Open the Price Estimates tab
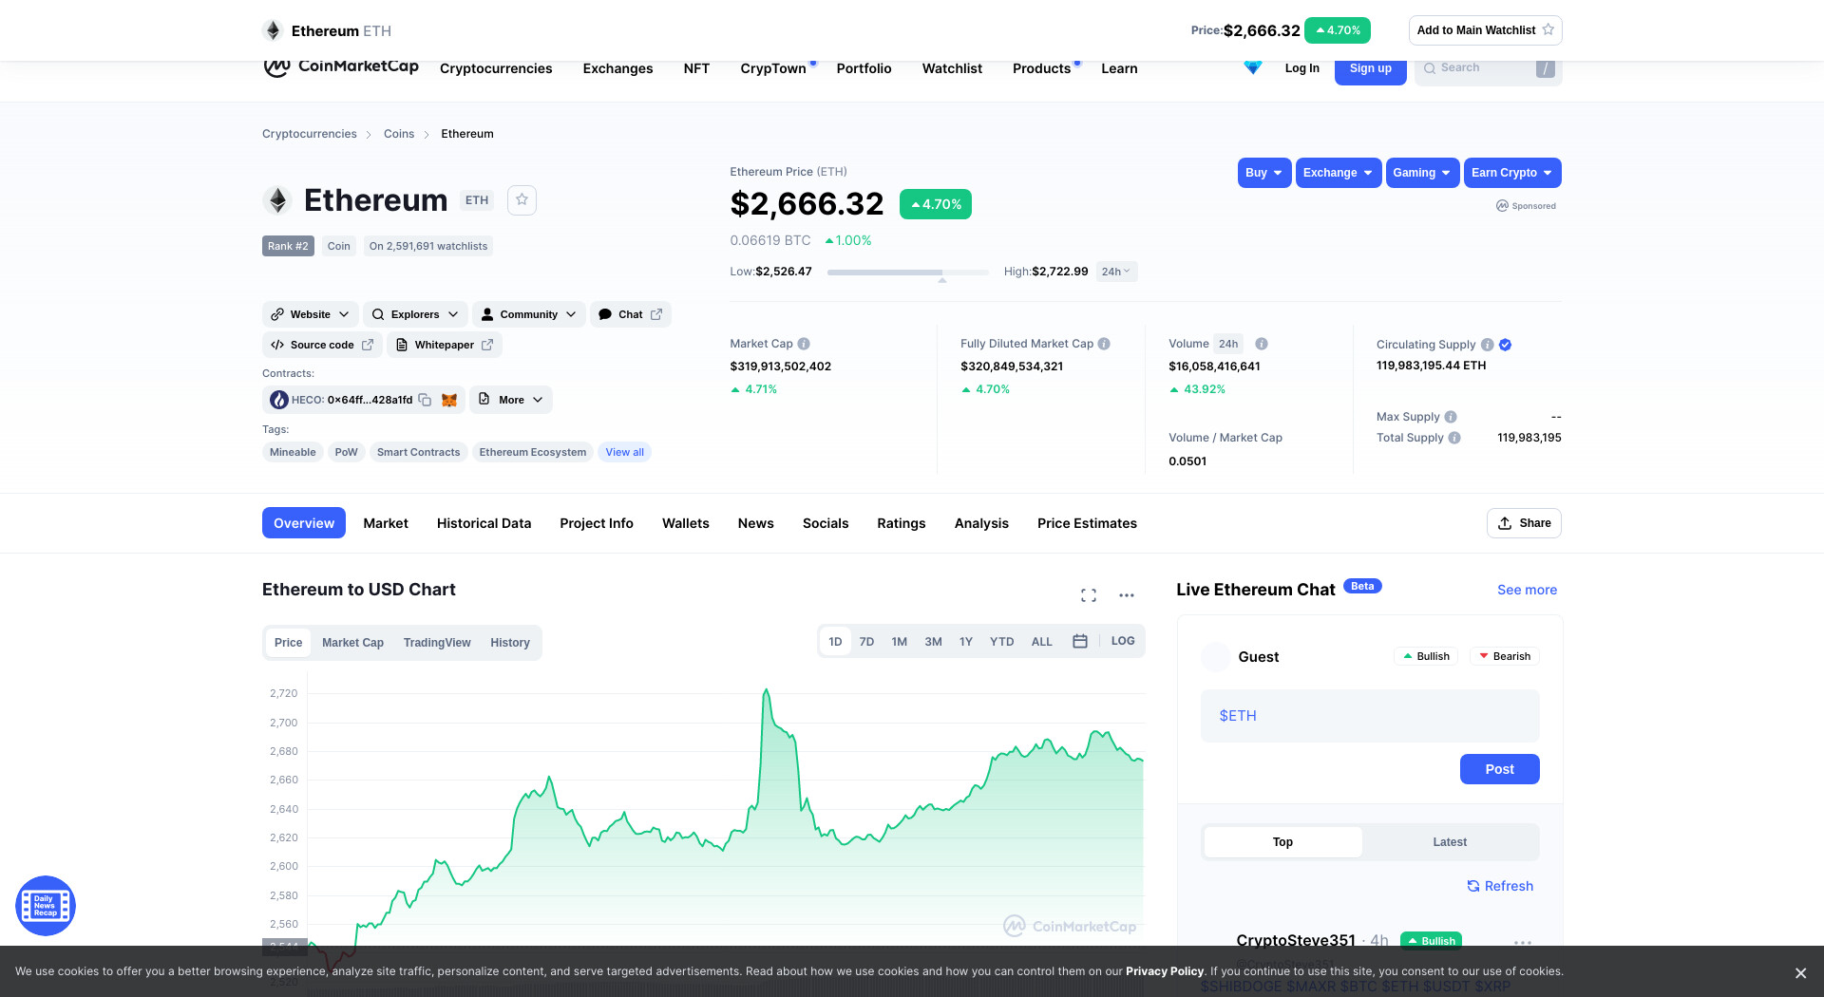The height and width of the screenshot is (997, 1824). click(x=1087, y=523)
